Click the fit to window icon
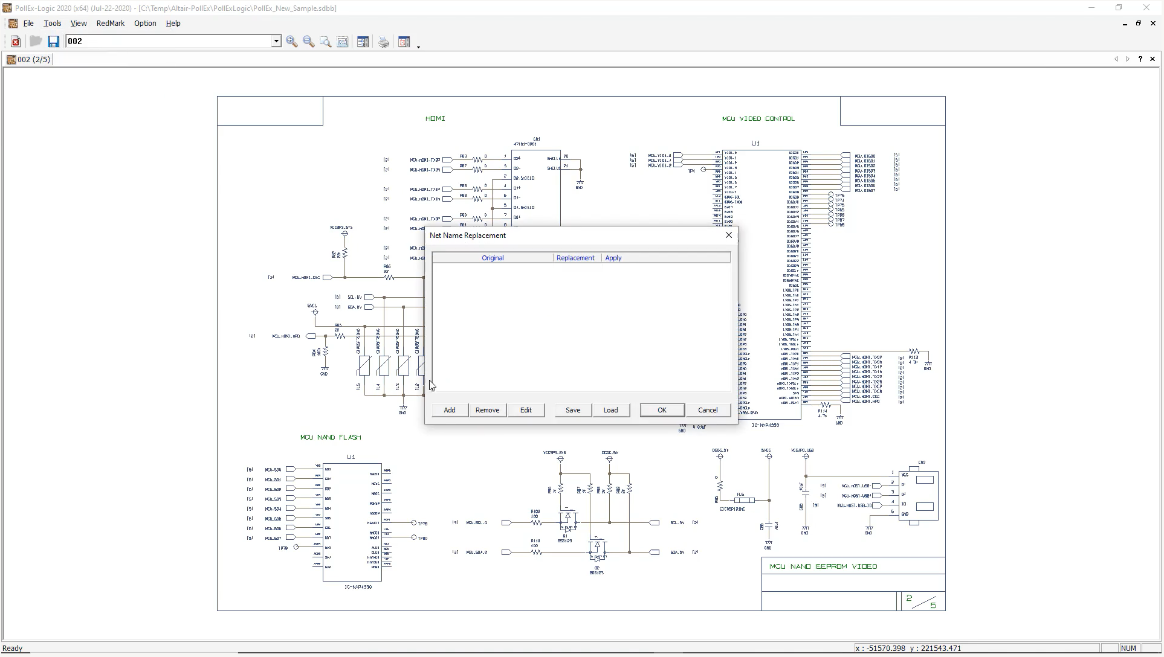 [x=343, y=42]
